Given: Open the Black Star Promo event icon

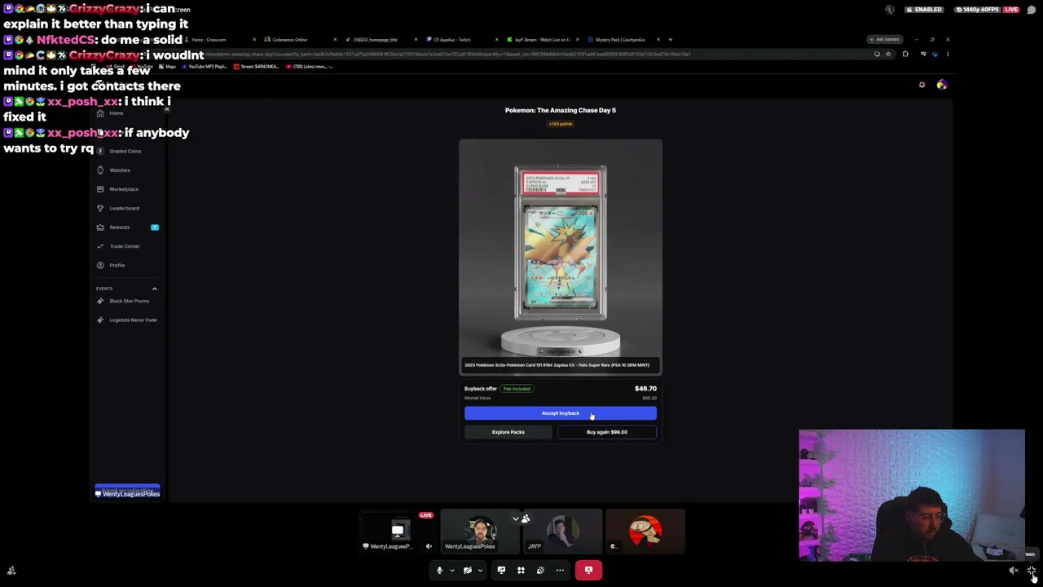Looking at the screenshot, I should click(x=100, y=301).
